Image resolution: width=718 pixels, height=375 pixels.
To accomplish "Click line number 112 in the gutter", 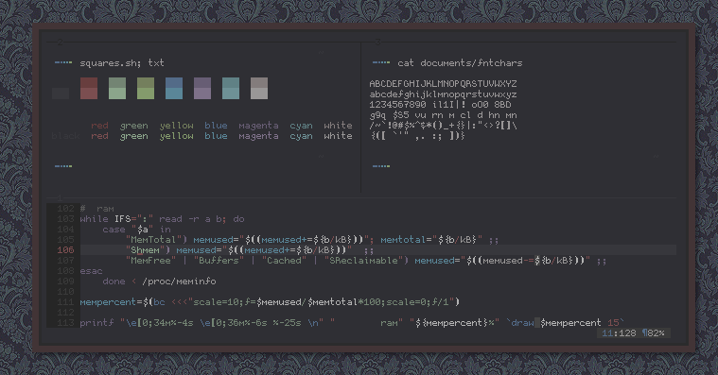I will [65, 313].
